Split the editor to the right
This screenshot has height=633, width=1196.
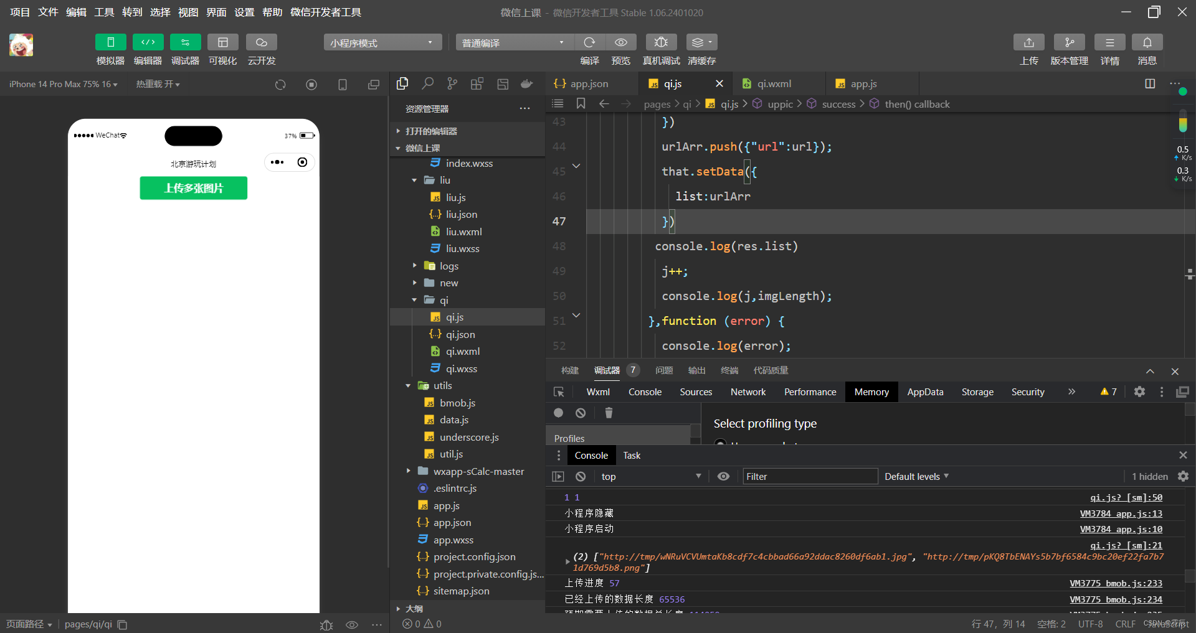pos(1150,83)
